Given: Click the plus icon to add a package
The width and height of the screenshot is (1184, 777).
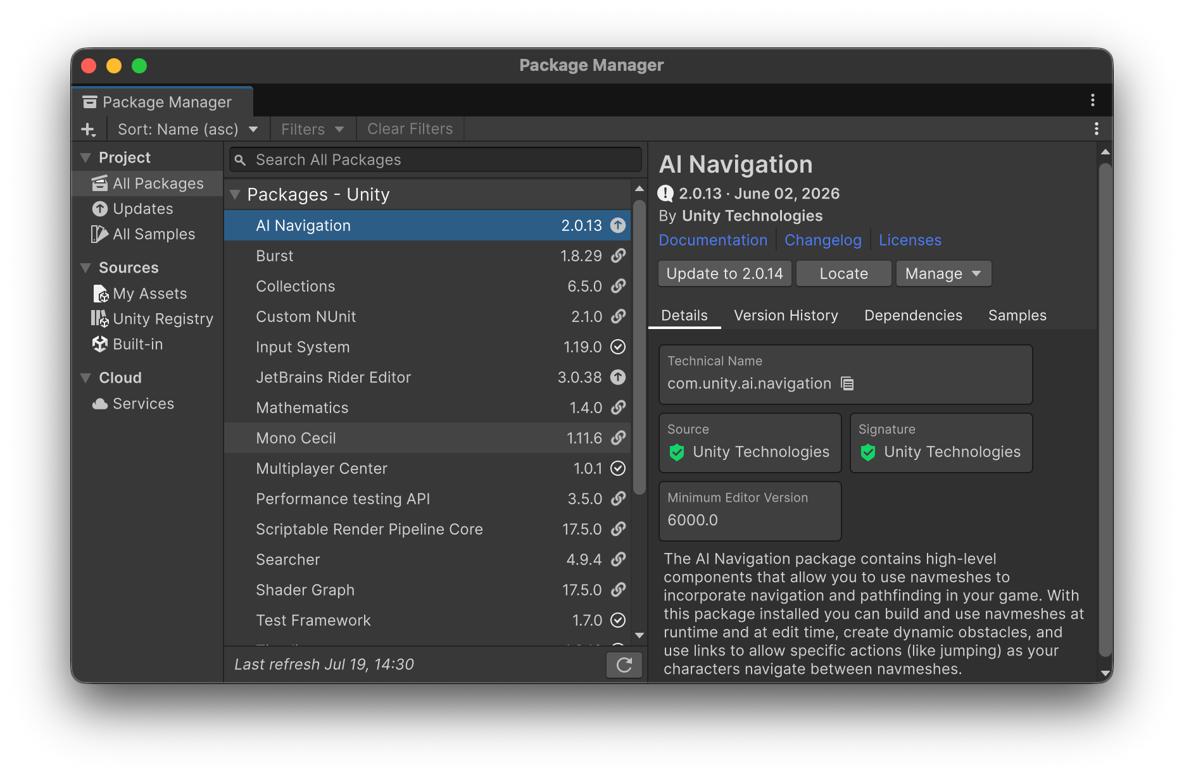Looking at the screenshot, I should pos(89,130).
